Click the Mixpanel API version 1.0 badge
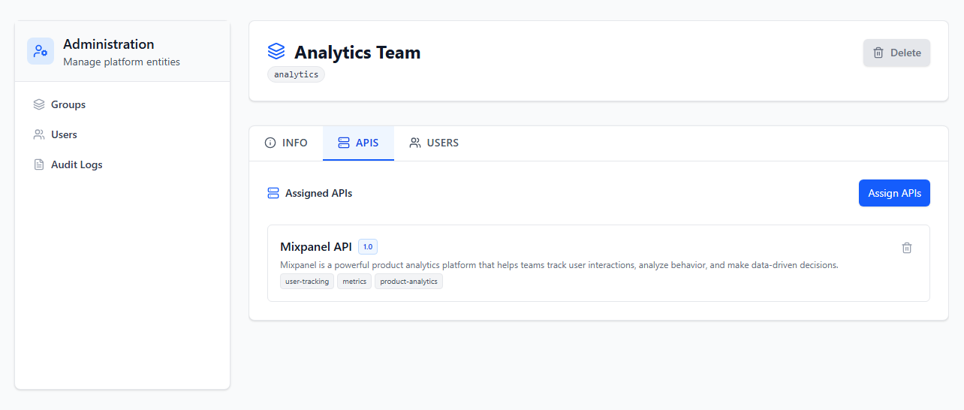Image resolution: width=964 pixels, height=410 pixels. [368, 246]
